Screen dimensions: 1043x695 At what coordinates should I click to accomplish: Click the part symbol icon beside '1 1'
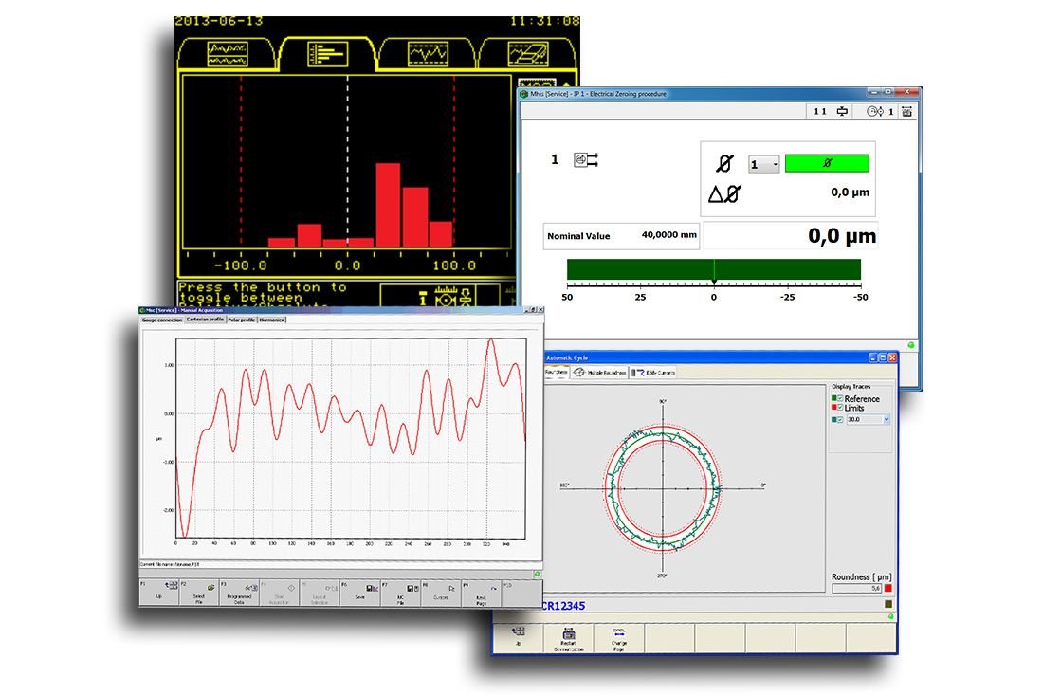tap(842, 111)
